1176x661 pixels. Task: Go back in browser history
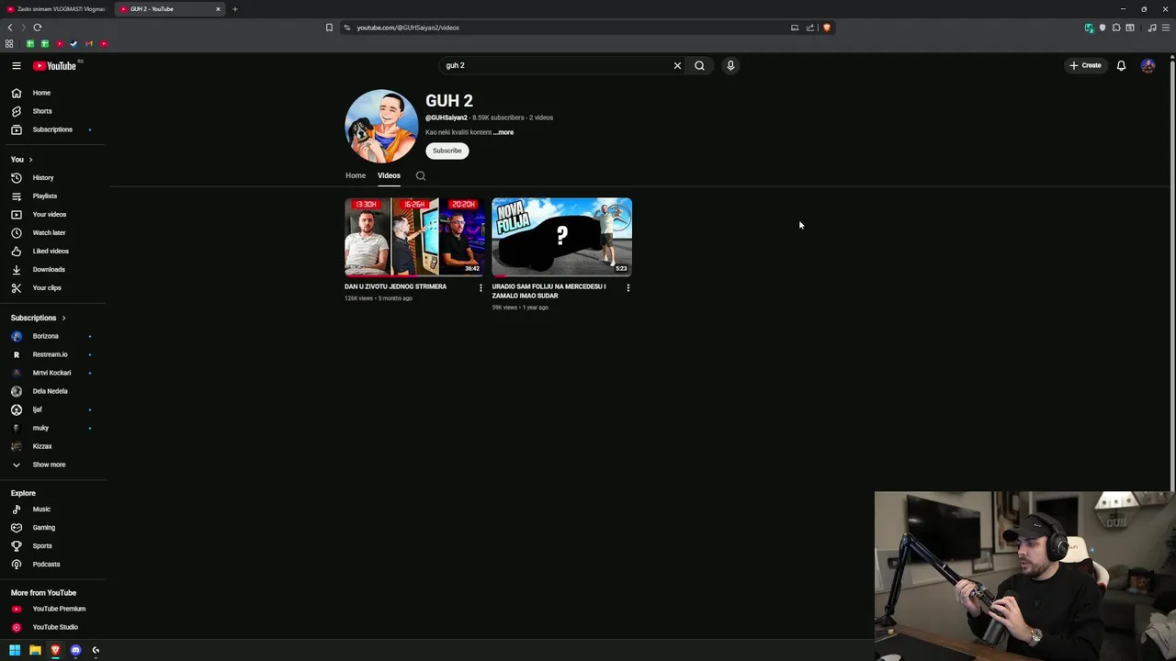(x=10, y=28)
